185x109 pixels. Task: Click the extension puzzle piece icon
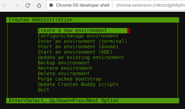[51, 5]
